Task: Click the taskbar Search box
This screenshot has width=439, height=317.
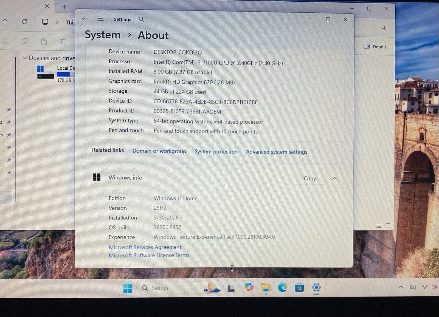Action: [170, 288]
